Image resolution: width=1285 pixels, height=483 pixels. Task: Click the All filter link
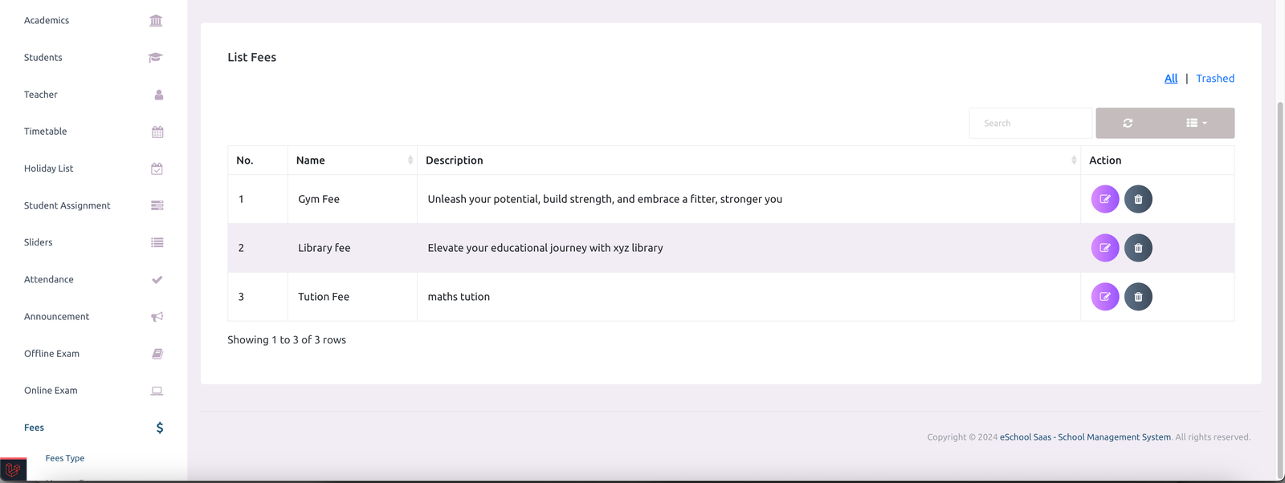(1171, 79)
